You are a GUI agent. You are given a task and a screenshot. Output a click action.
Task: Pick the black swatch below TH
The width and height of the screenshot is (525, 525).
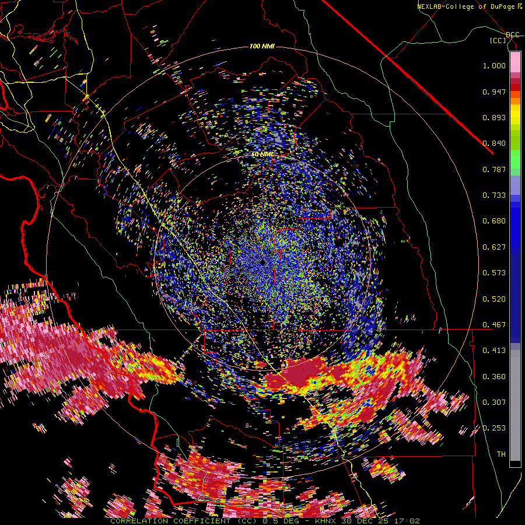pos(515,464)
